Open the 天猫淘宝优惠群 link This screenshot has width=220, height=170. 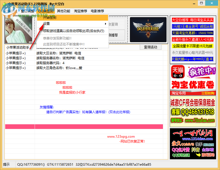(x=192, y=33)
